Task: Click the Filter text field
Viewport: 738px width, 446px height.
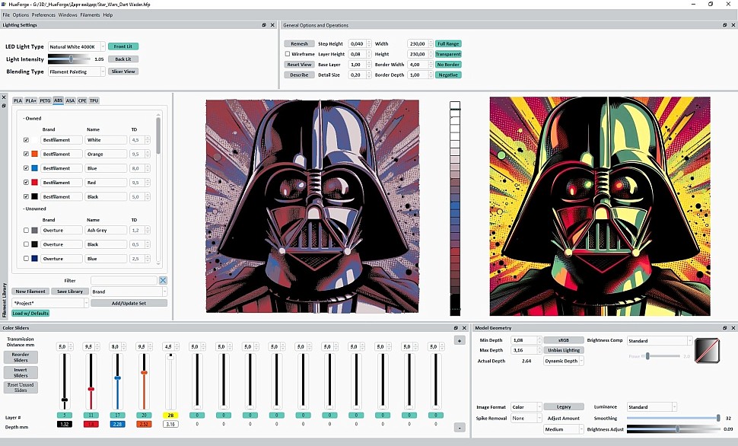Action: 123,281
